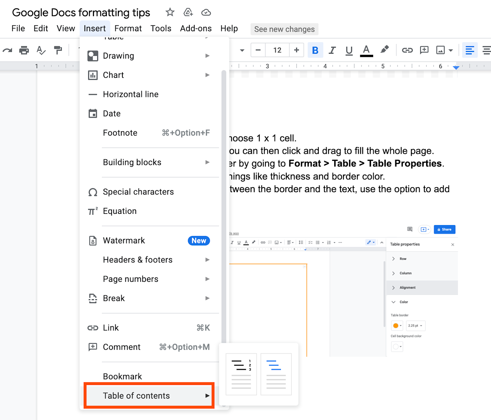Open the View menu
The image size is (491, 420).
(66, 28)
